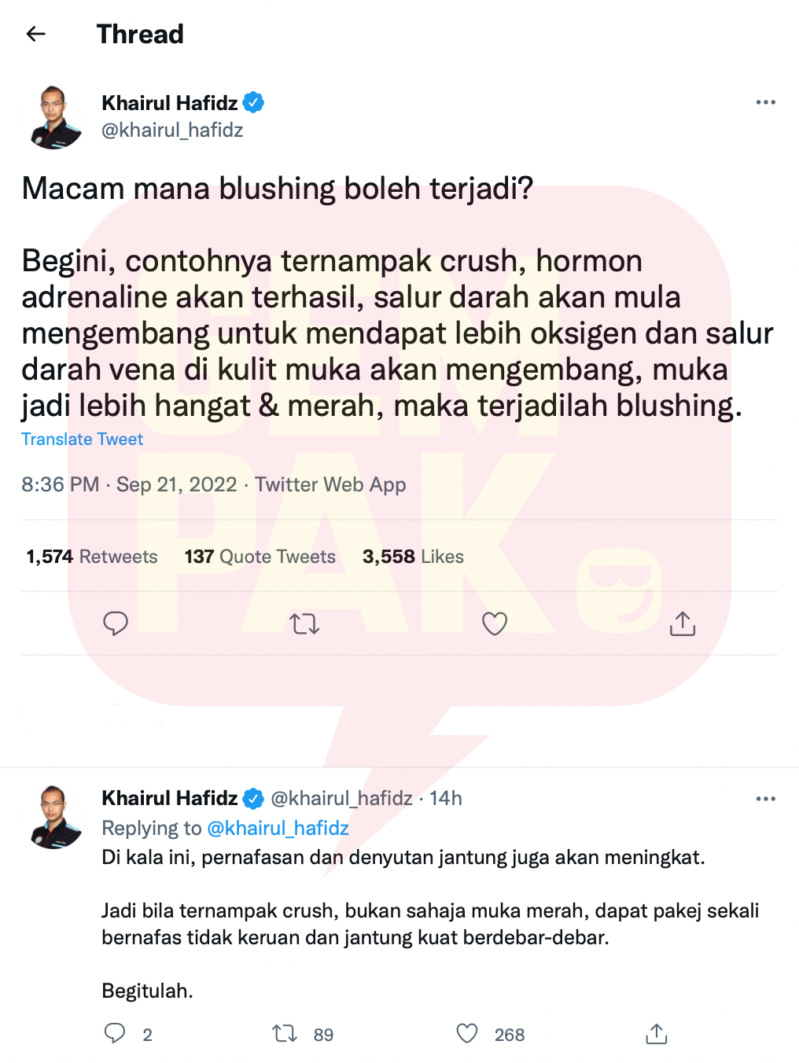
Task: Open Khairul Hafidz's avatar on the main tweet
Action: click(54, 117)
